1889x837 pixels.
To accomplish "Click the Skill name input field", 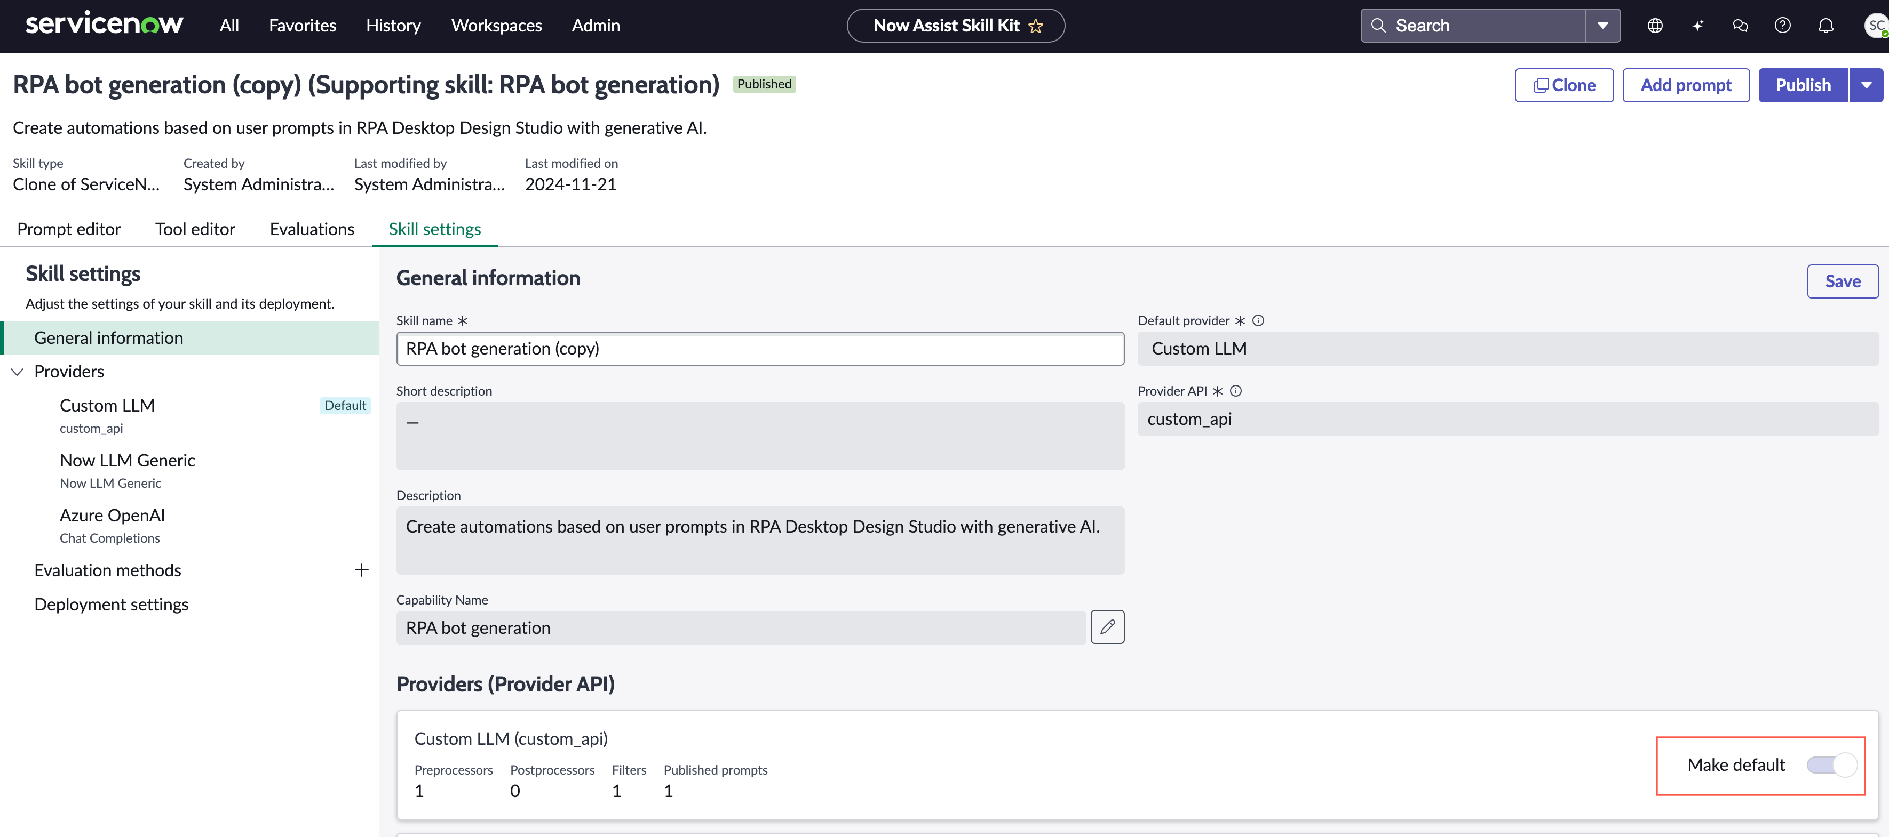I will point(760,348).
